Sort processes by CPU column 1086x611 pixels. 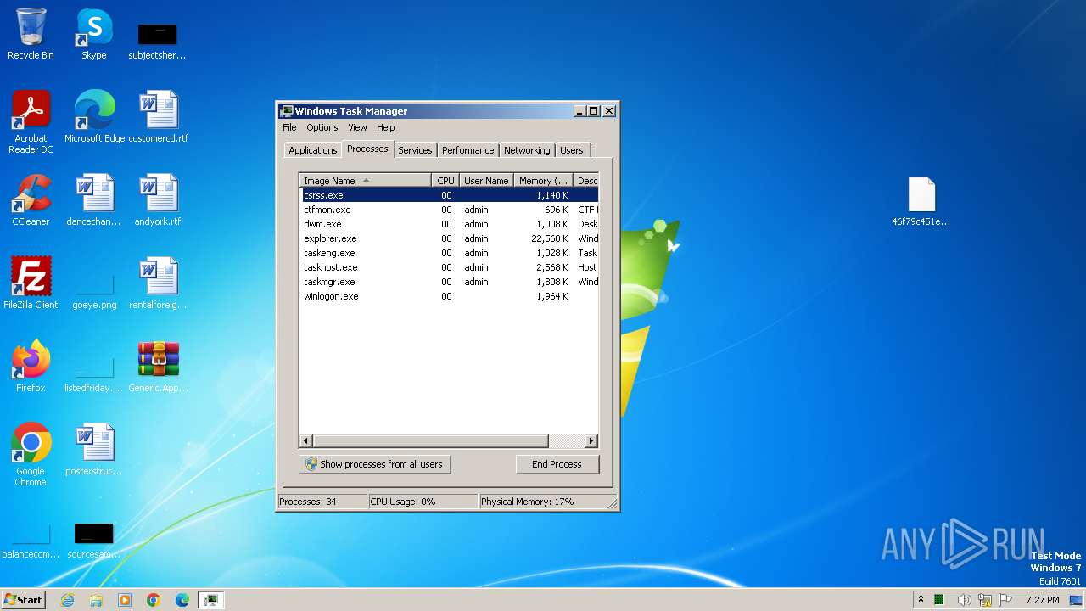(x=445, y=181)
